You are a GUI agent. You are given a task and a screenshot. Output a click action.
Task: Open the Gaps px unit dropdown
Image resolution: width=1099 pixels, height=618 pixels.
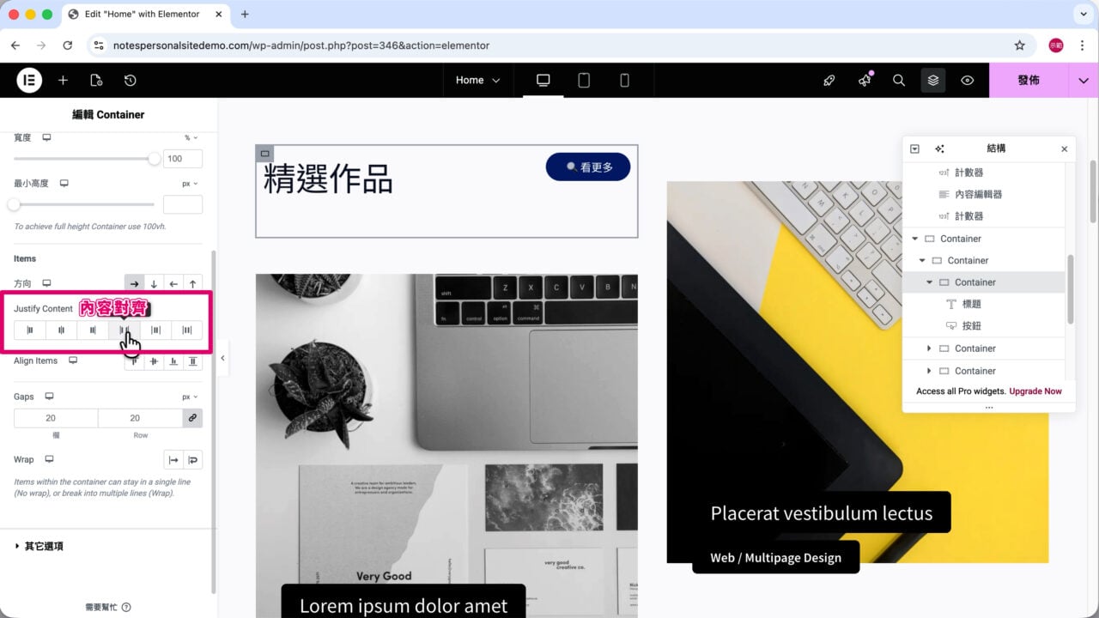click(190, 397)
